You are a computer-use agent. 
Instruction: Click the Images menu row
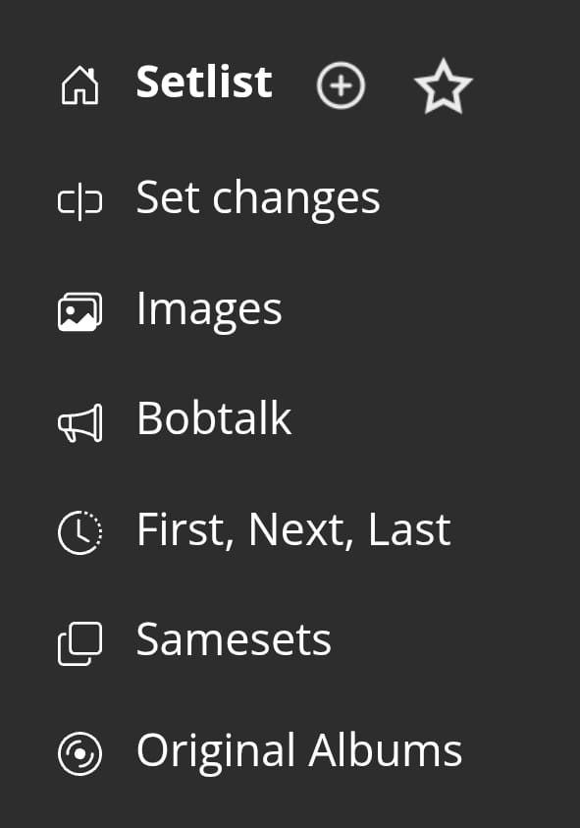point(209,308)
